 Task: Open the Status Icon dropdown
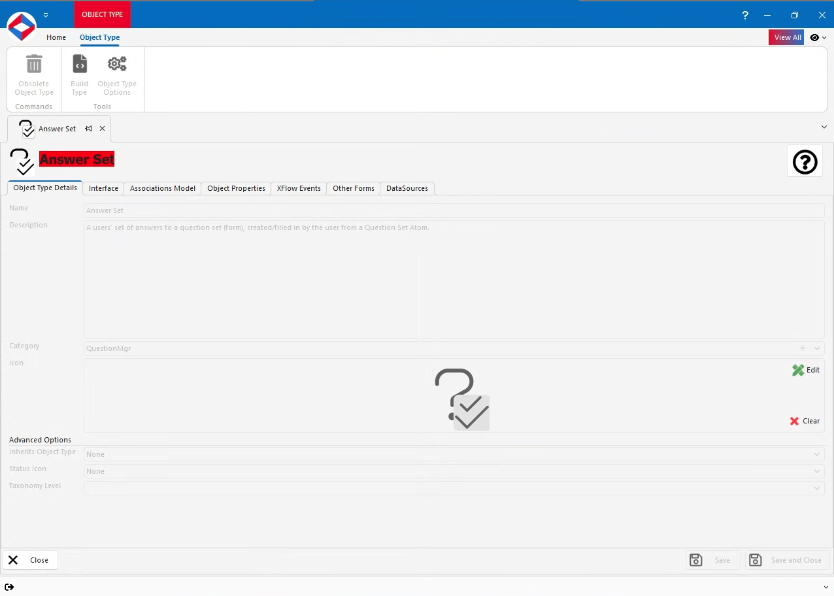click(x=816, y=471)
